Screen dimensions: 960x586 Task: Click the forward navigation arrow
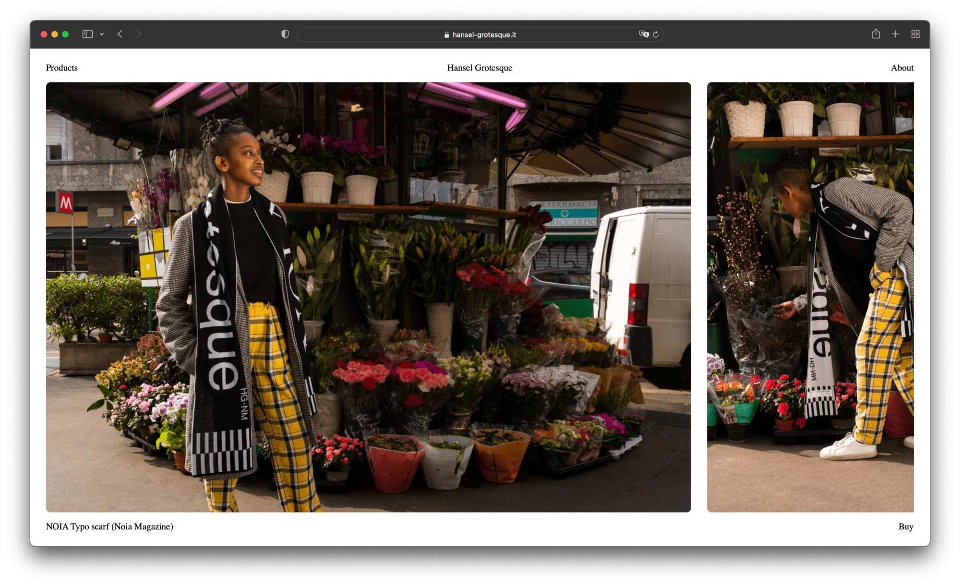pyautogui.click(x=139, y=34)
